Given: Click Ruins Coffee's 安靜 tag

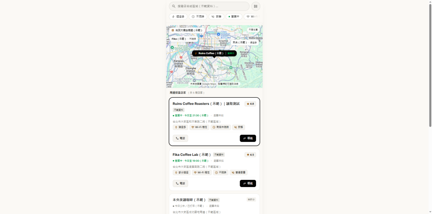Looking at the screenshot, I should pyautogui.click(x=239, y=127).
